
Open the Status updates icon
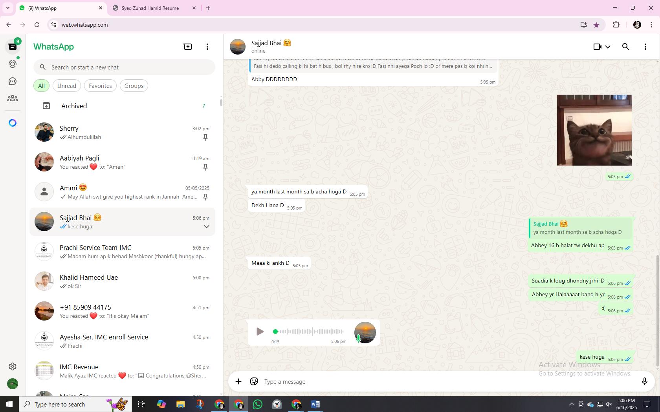(13, 64)
